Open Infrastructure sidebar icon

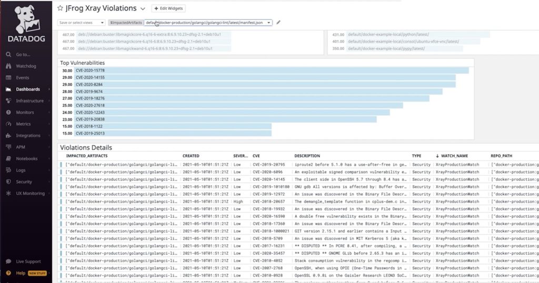pos(8,100)
